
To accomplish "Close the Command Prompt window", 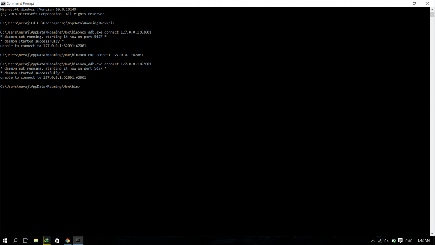I will pyautogui.click(x=428, y=3).
